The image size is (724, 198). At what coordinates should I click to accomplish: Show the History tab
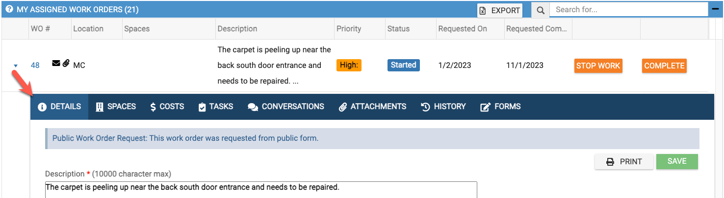[x=443, y=107]
